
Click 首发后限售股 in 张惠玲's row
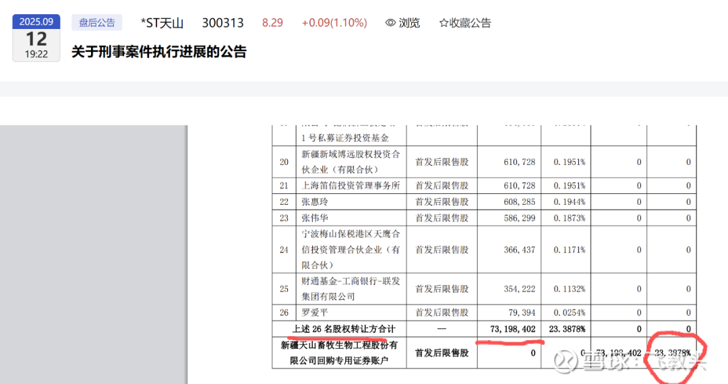pos(442,201)
